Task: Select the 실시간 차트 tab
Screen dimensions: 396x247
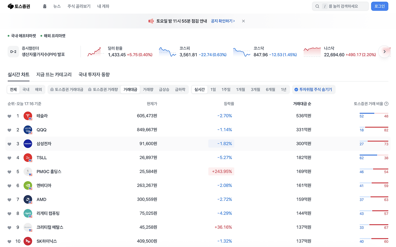Action: [x=19, y=74]
